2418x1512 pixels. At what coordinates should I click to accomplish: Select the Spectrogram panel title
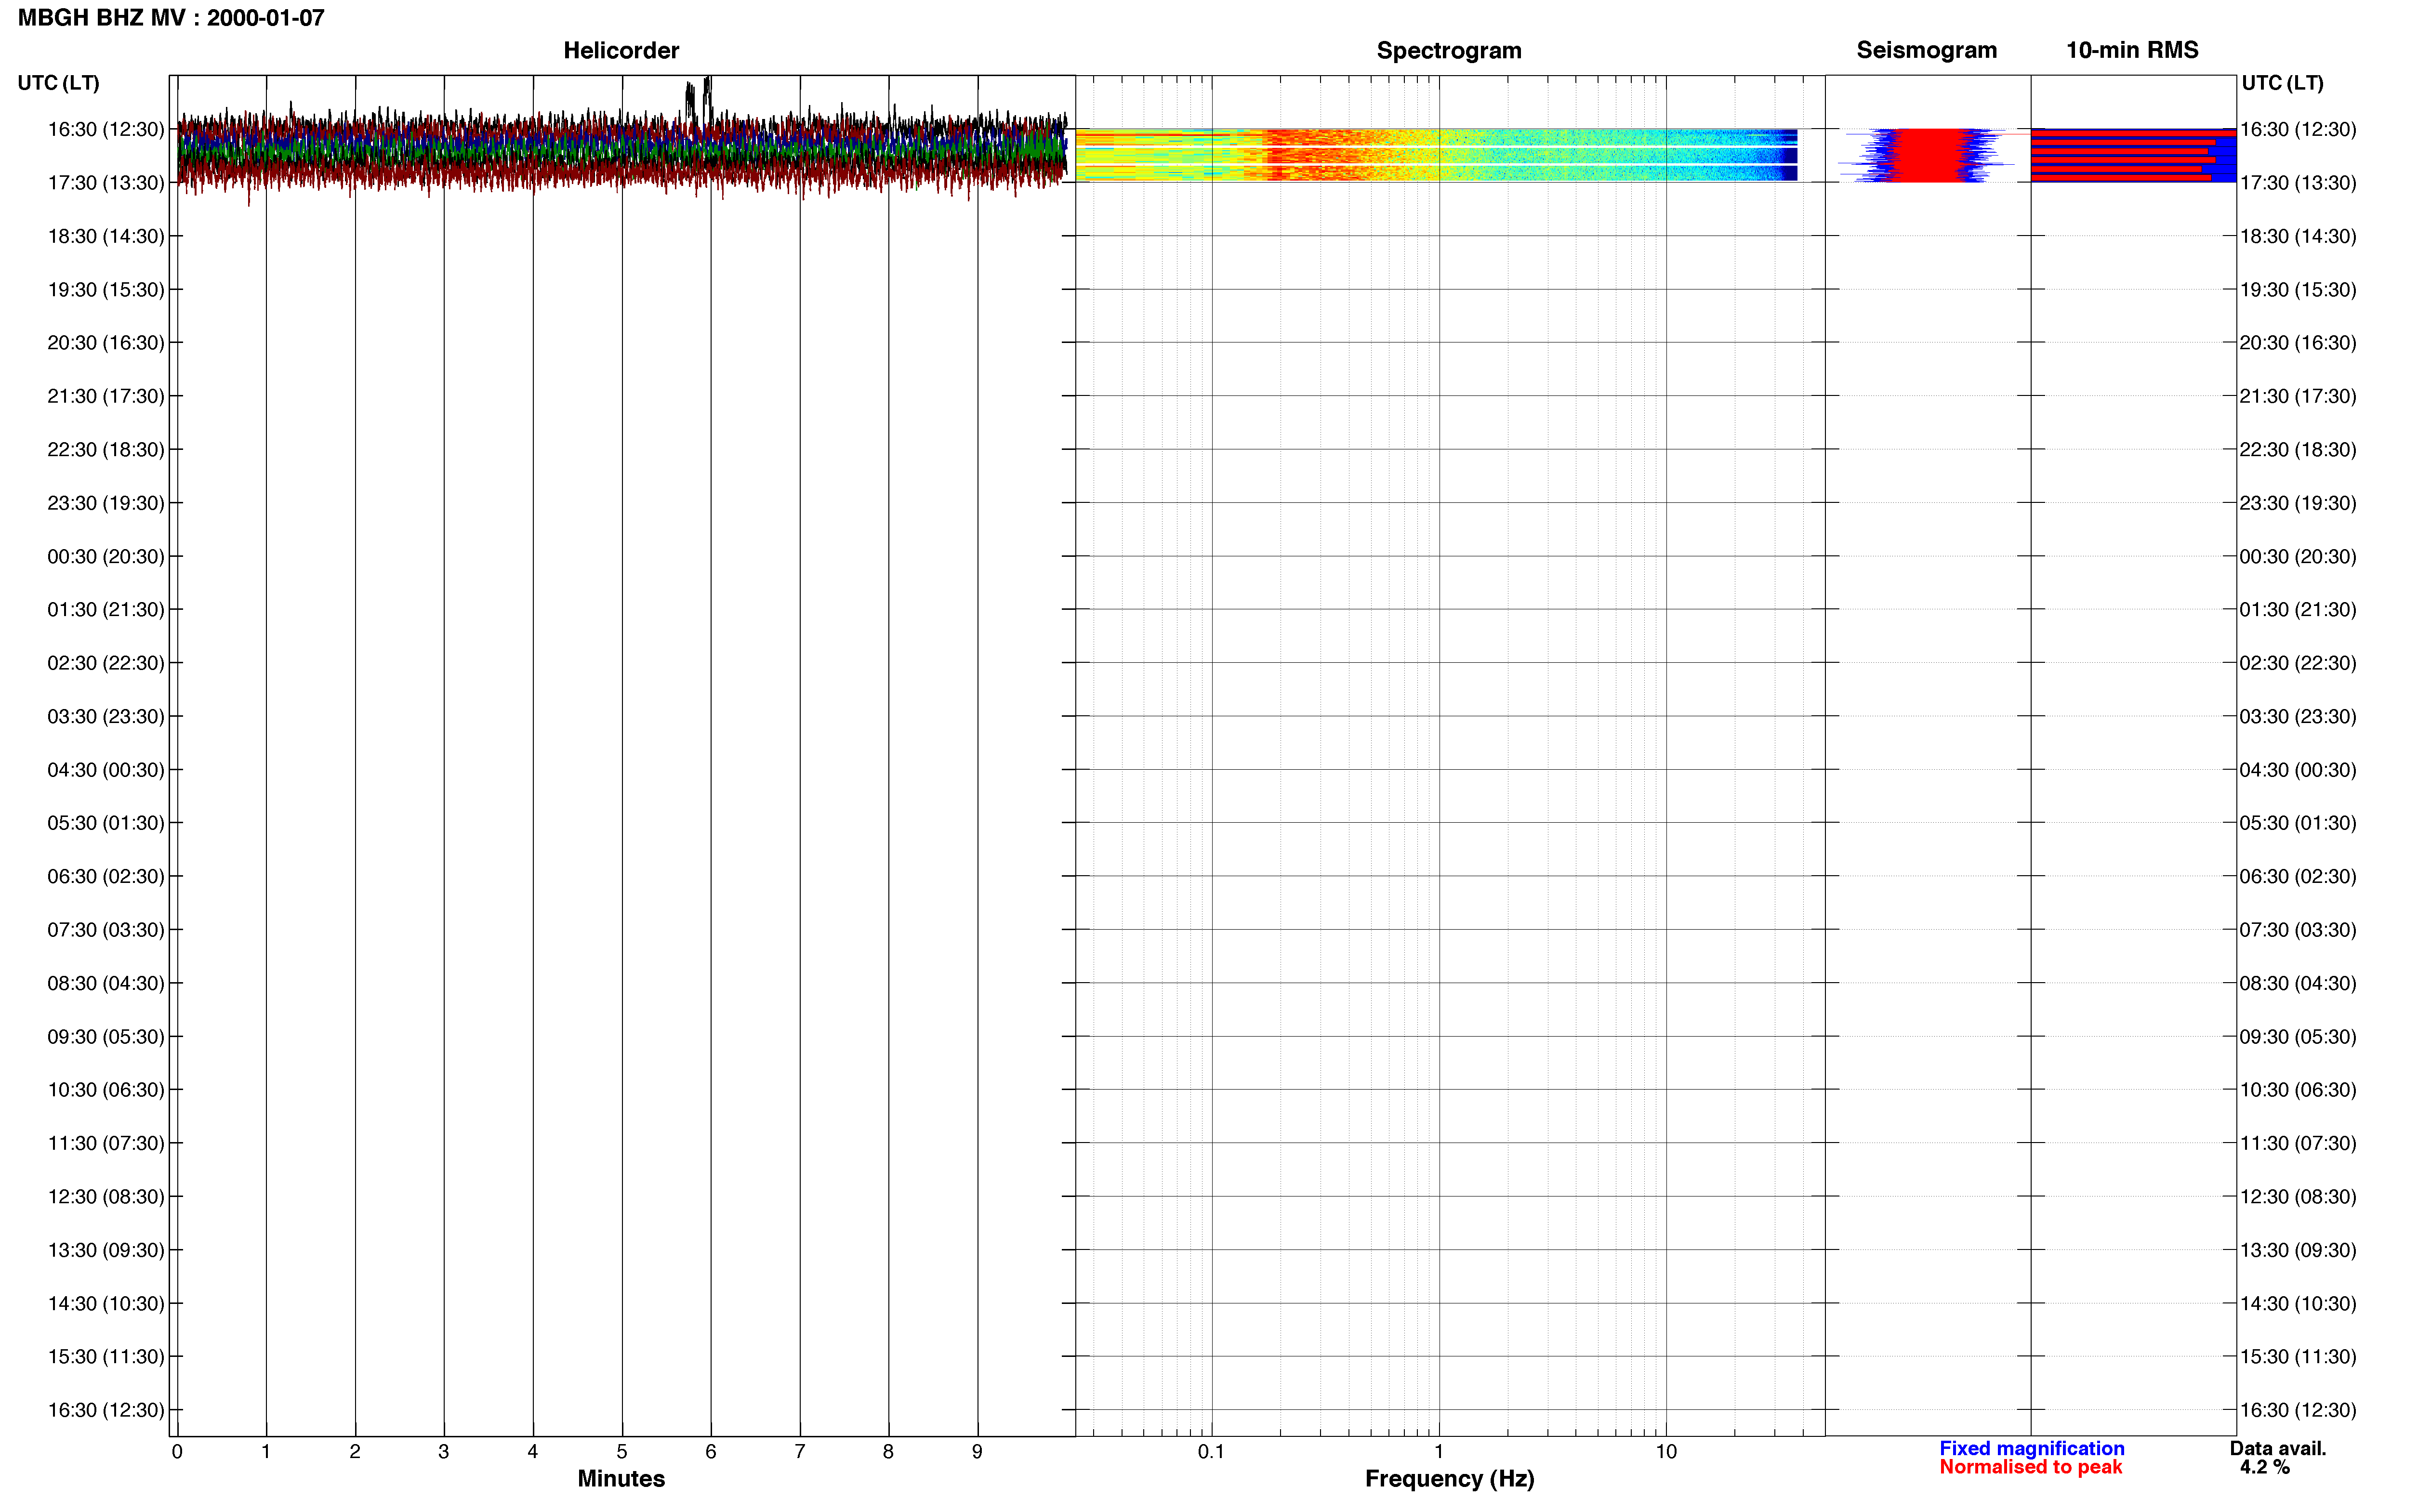click(1449, 50)
